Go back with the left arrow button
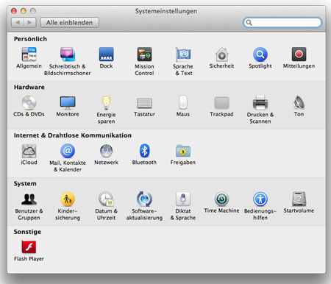 18,23
